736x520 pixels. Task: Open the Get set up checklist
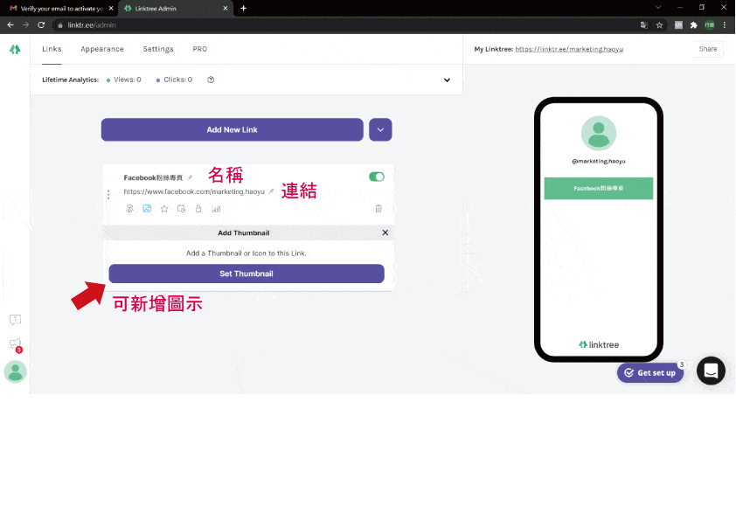pyautogui.click(x=650, y=372)
